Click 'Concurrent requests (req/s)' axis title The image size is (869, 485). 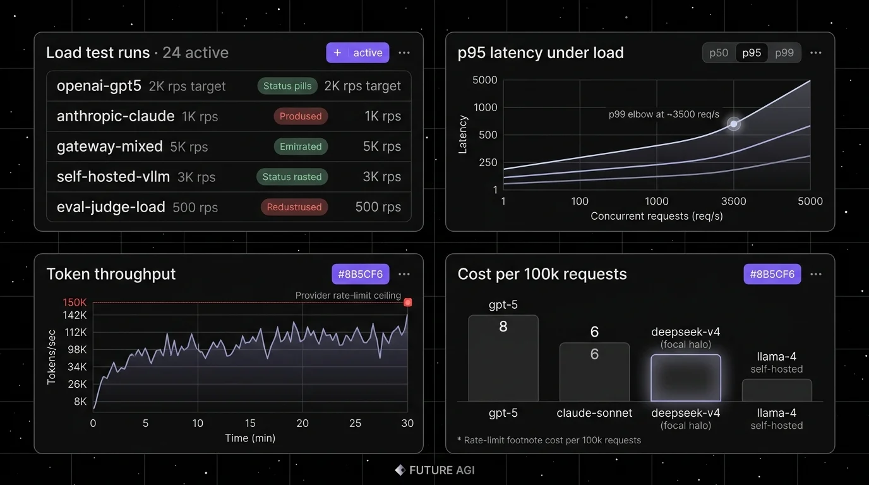(x=657, y=217)
